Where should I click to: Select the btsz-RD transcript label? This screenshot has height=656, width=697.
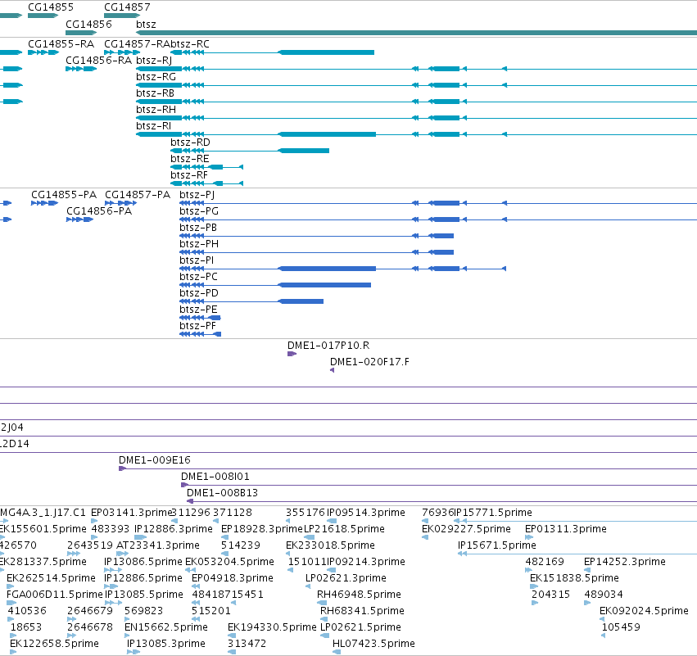pos(190,143)
